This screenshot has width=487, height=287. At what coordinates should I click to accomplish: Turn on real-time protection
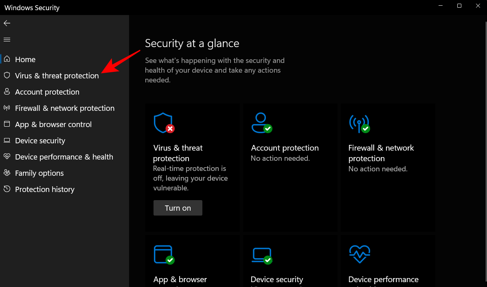click(178, 207)
